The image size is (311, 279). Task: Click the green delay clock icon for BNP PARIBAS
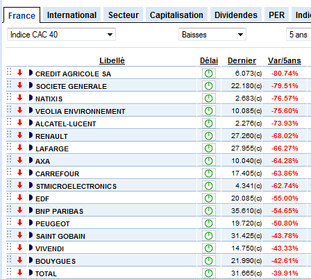209,211
